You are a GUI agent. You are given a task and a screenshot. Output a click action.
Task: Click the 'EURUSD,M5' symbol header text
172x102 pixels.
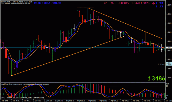(x=6, y=2)
